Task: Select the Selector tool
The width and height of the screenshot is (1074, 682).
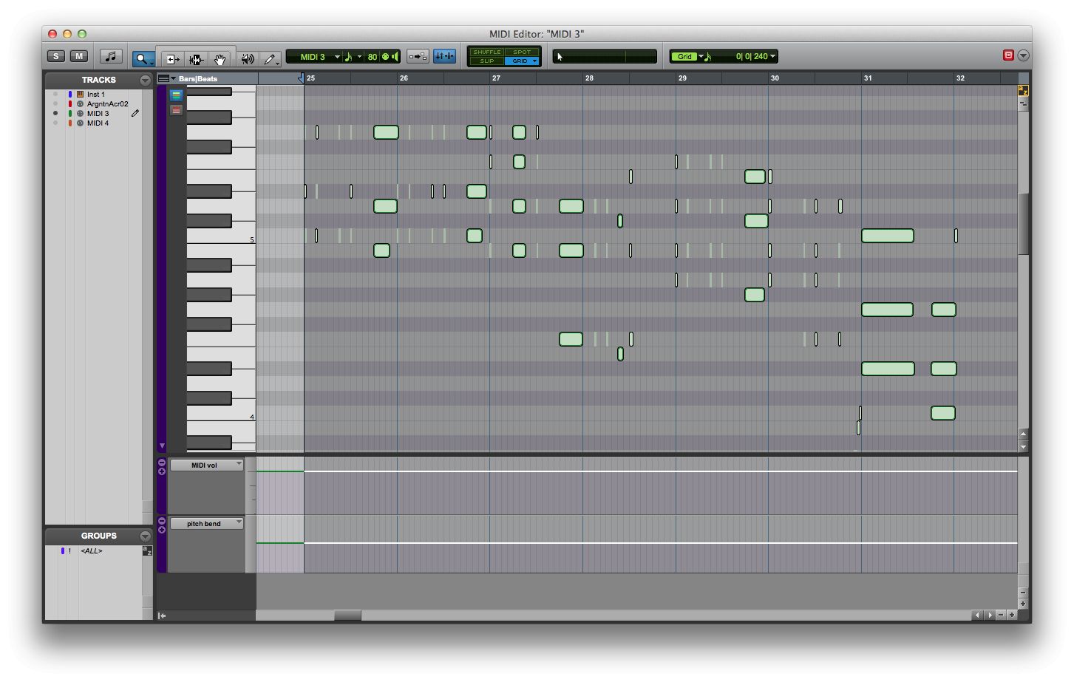Action: (196, 58)
